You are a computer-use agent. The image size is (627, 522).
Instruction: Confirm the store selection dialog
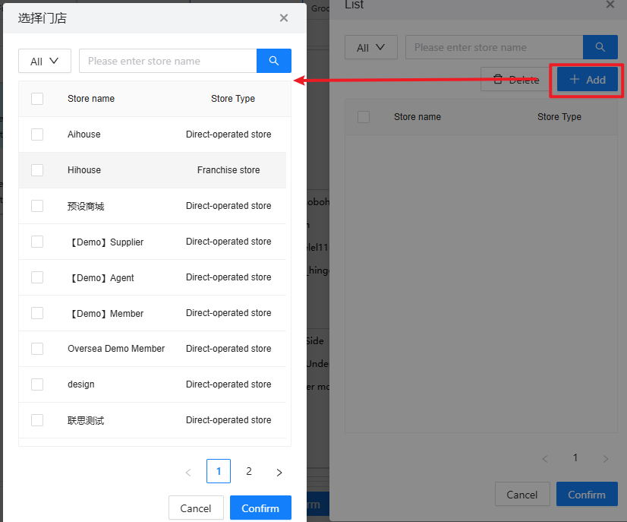(x=260, y=508)
